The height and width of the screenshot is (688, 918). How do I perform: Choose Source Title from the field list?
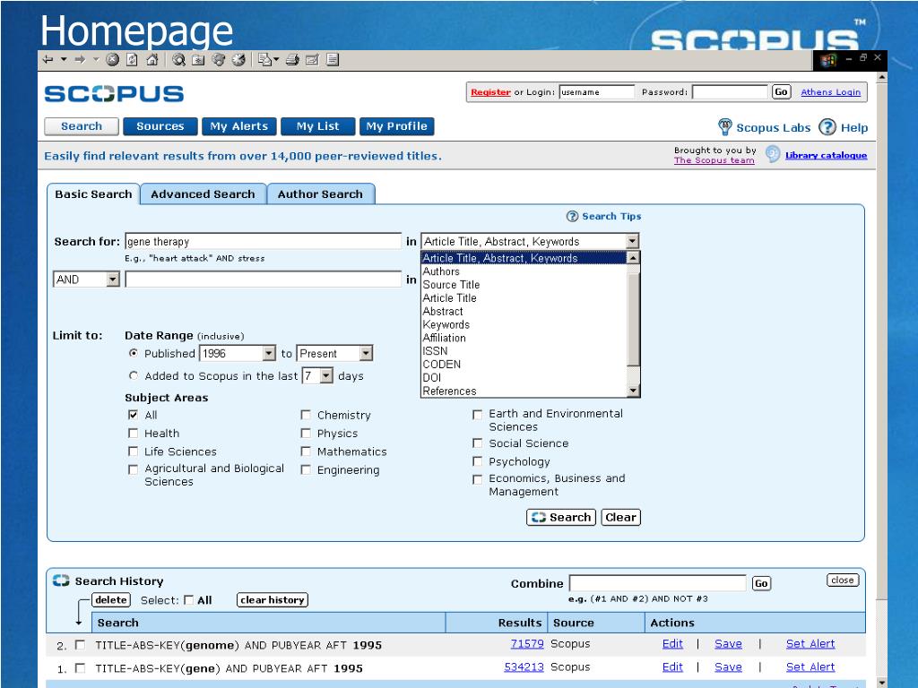click(452, 285)
